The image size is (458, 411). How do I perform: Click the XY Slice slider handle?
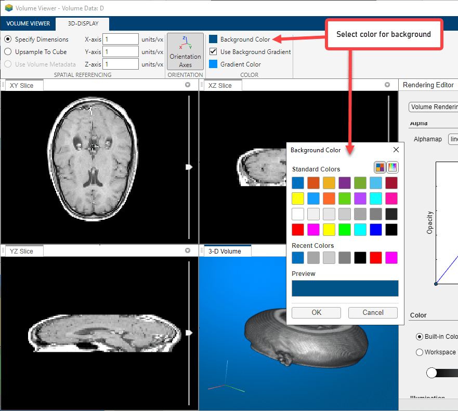click(189, 167)
